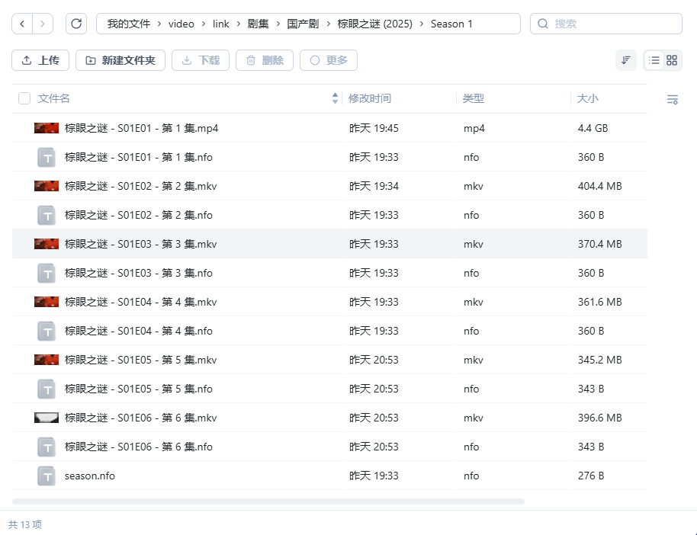
Task: Click the horizontal scrollbar at bottom
Action: coord(268,501)
